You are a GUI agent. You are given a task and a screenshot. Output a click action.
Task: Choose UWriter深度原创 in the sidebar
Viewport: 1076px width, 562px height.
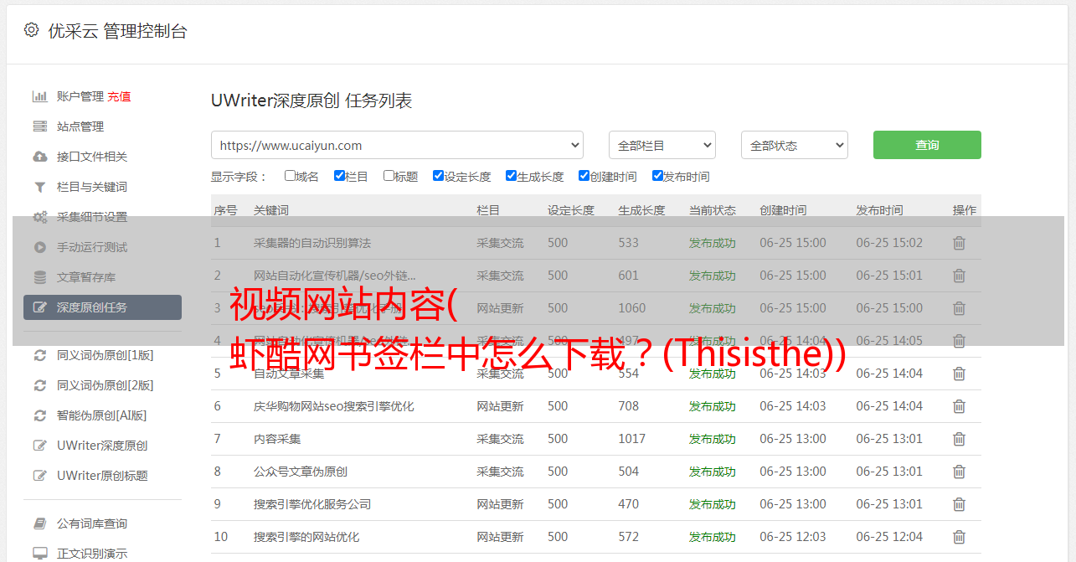102,446
